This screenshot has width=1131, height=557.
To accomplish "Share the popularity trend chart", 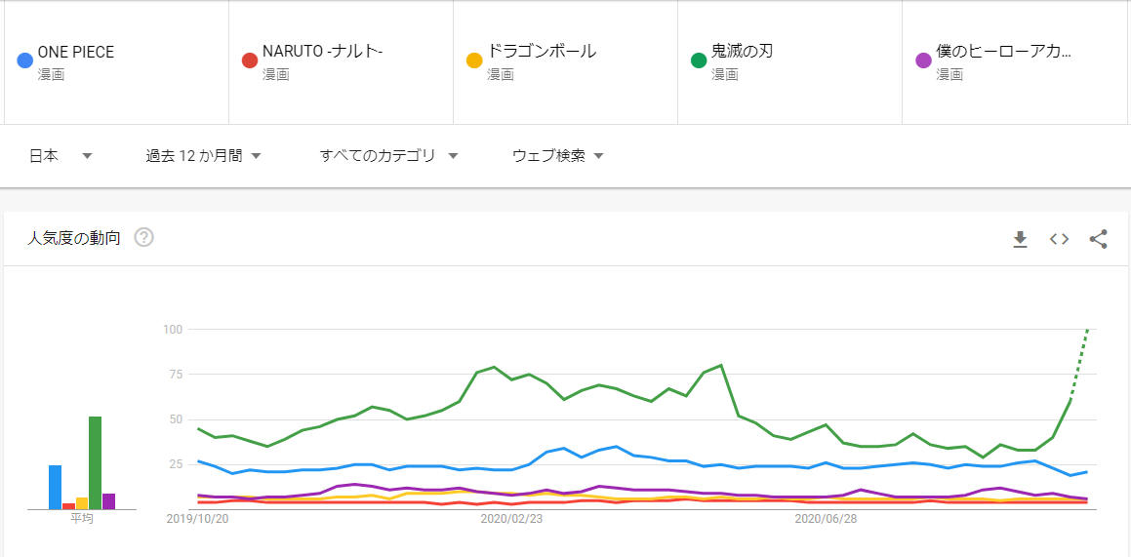I will (x=1098, y=239).
